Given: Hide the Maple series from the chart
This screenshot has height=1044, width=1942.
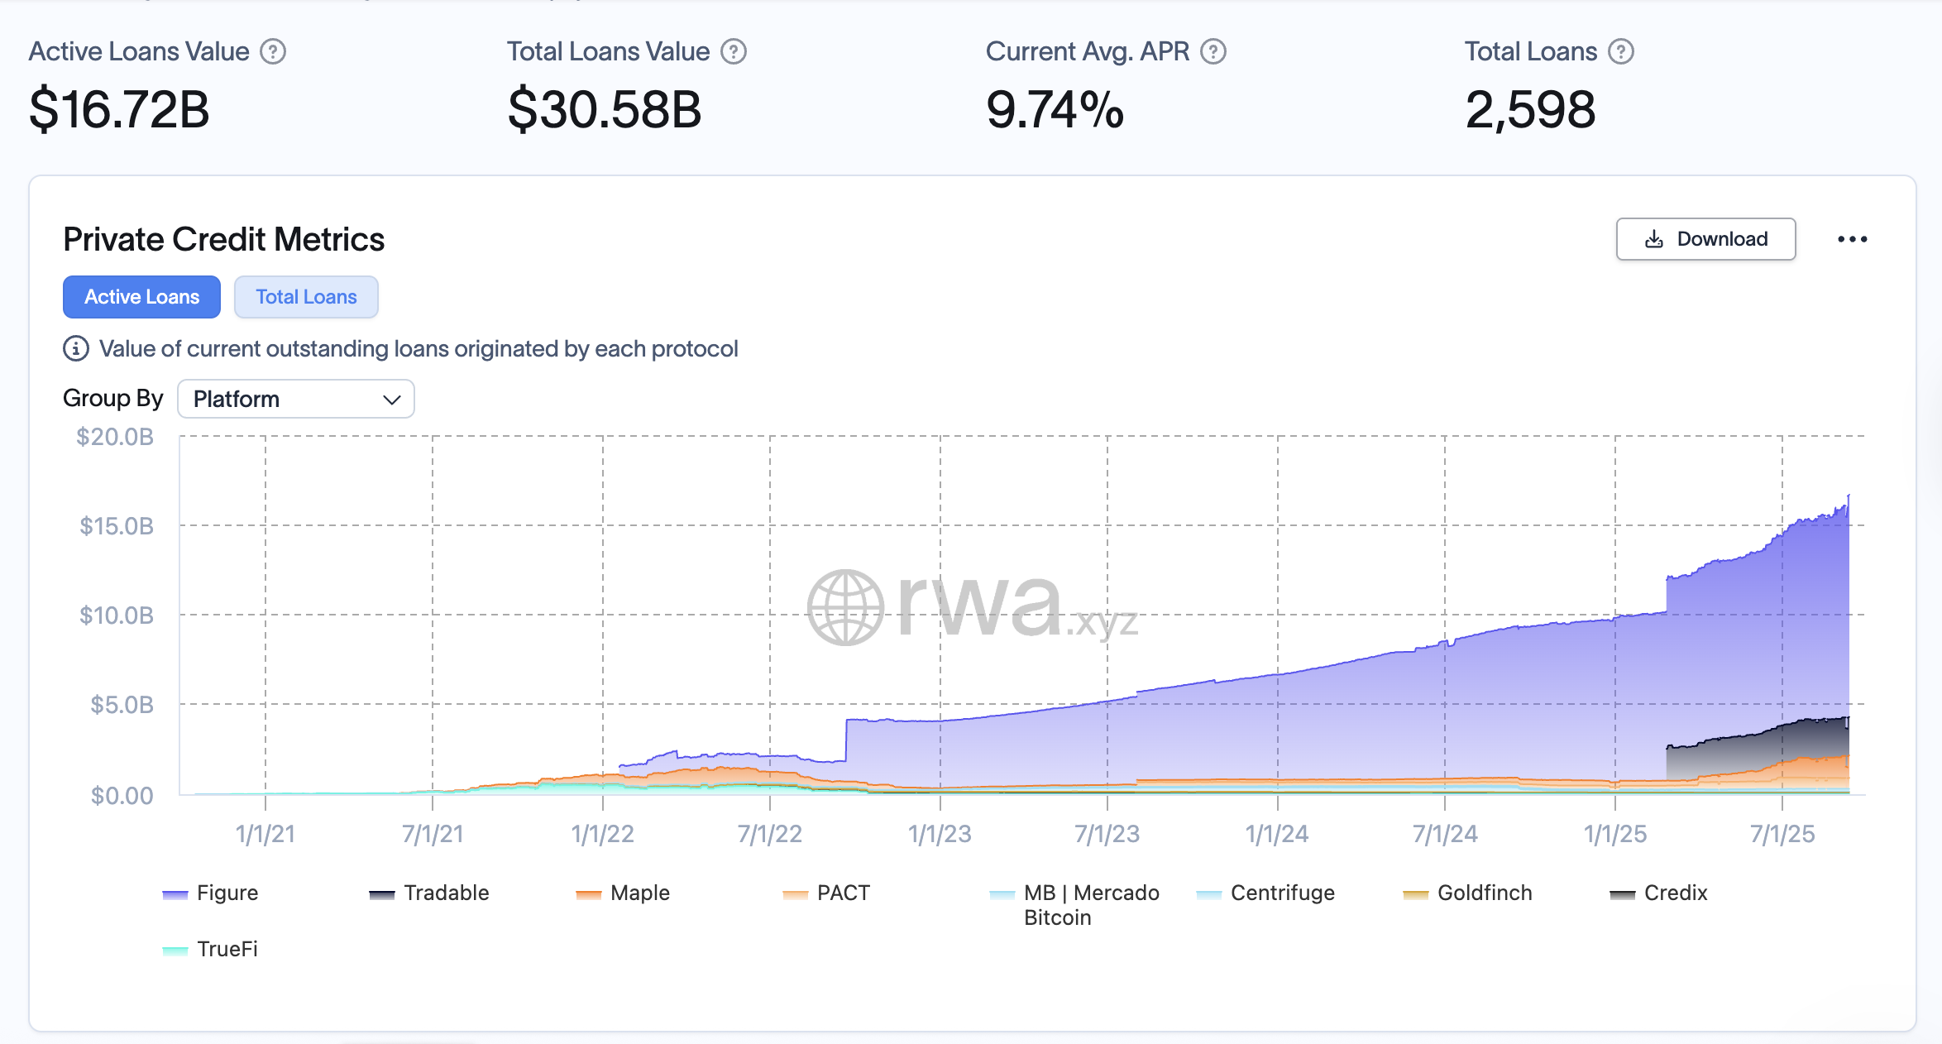Looking at the screenshot, I should [x=639, y=893].
